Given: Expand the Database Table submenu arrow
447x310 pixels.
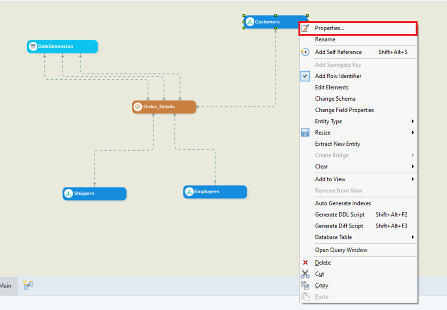Looking at the screenshot, I should (413, 238).
